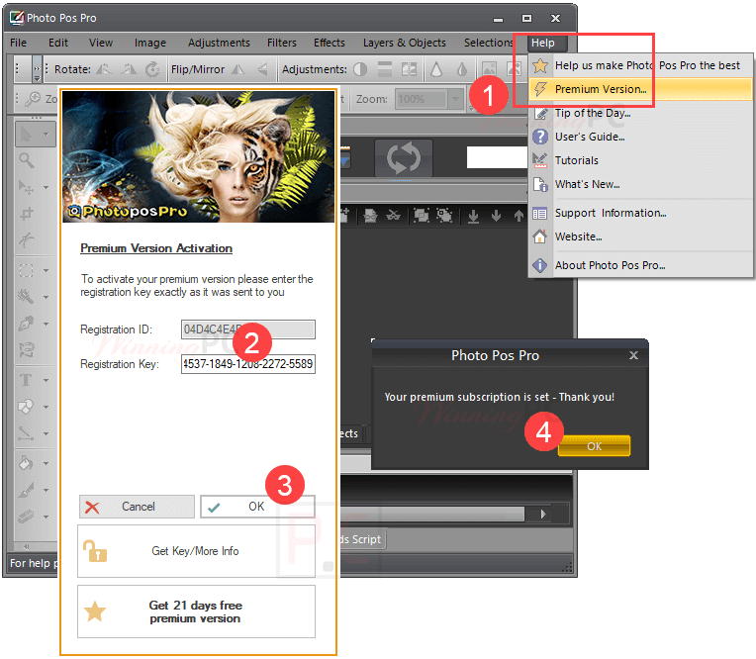The image size is (756, 659).
Task: Click the toolbox scroll-left arrow
Action: (27, 546)
